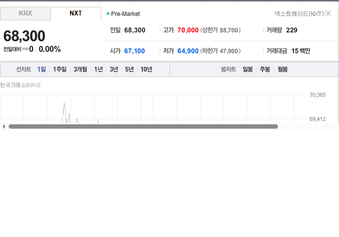Click the chart axis value 69,412

318,119
